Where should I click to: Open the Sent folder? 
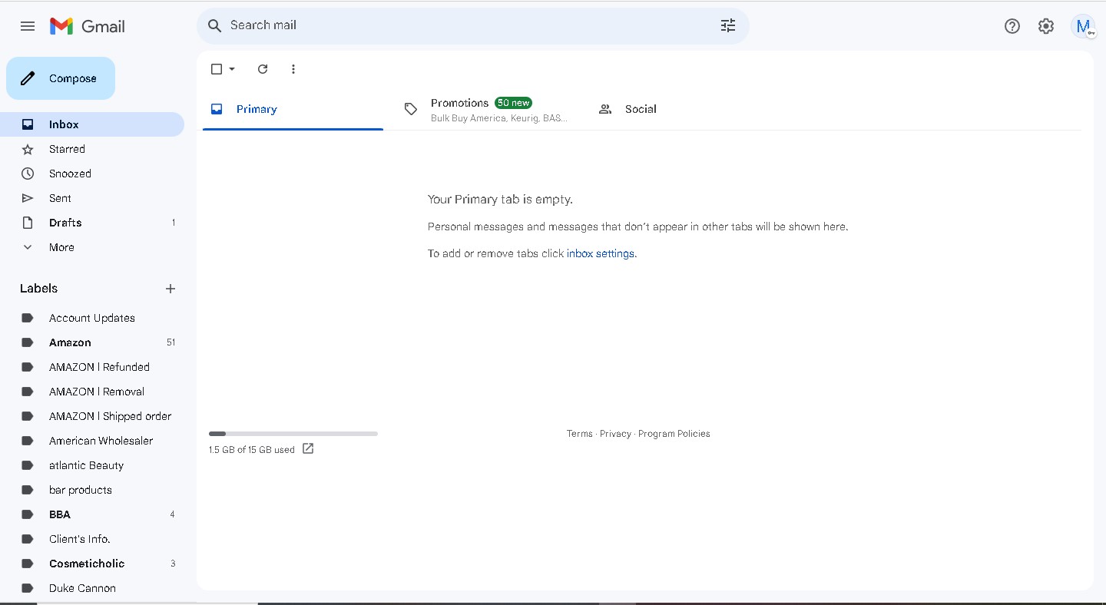coord(92,198)
